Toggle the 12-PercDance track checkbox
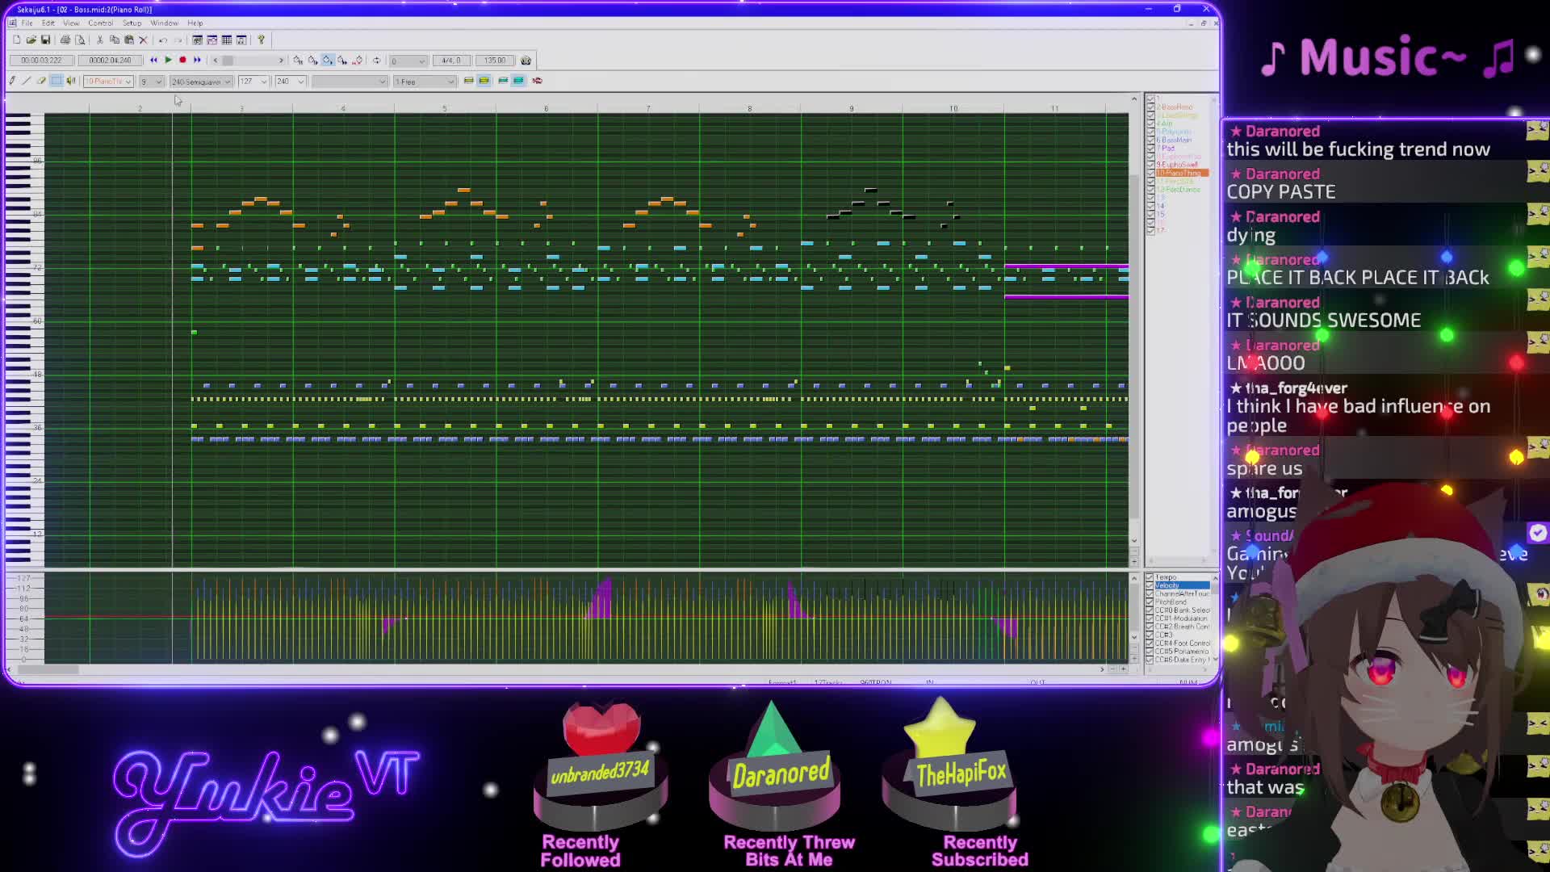Viewport: 1550px width, 872px height. 1150,190
